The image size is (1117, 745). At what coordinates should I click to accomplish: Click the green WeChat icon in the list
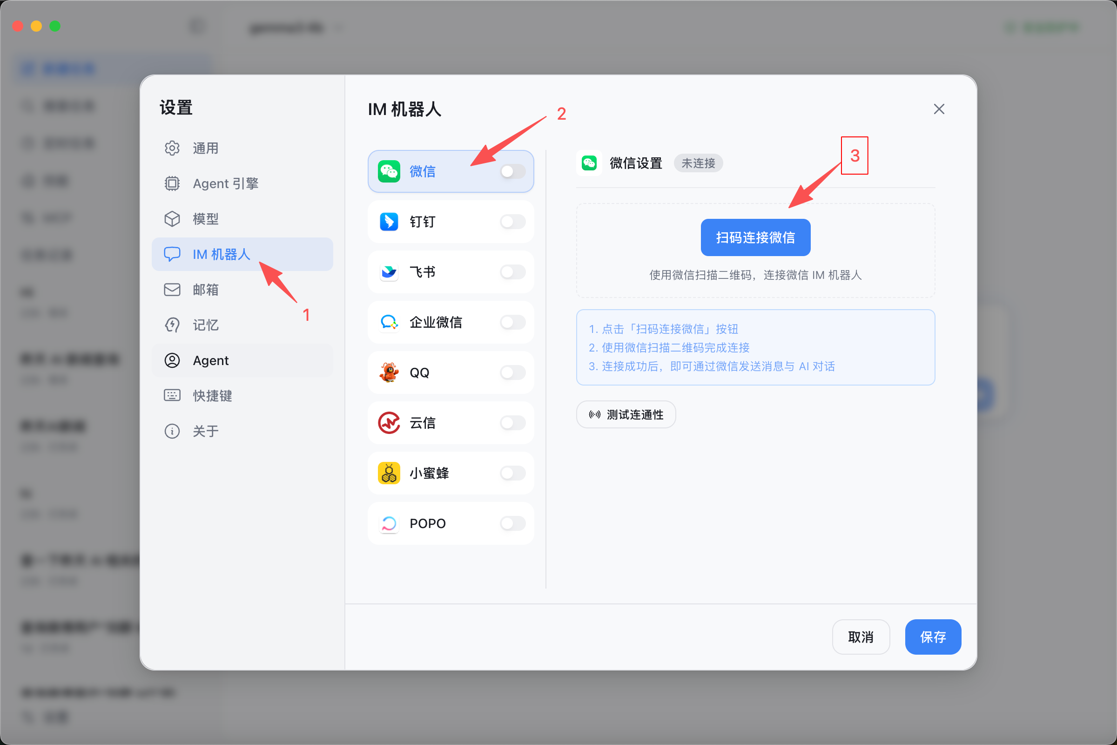(x=389, y=171)
